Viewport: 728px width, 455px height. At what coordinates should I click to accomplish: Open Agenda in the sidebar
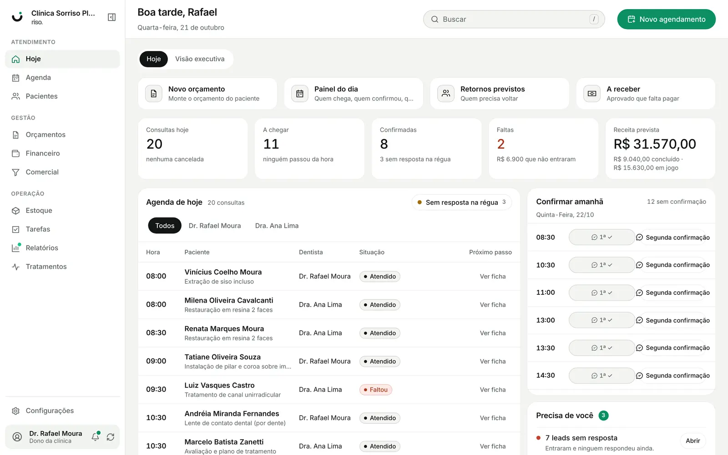[x=62, y=78]
